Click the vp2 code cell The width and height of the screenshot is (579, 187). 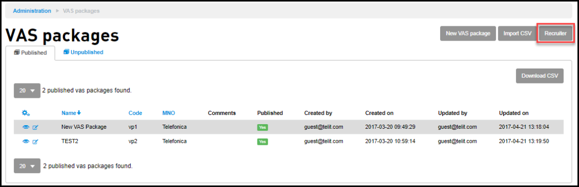click(133, 141)
